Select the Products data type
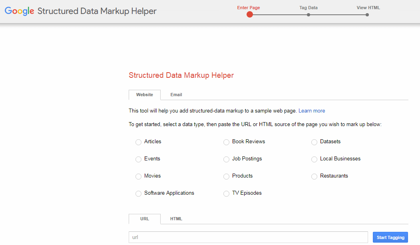 (x=227, y=176)
